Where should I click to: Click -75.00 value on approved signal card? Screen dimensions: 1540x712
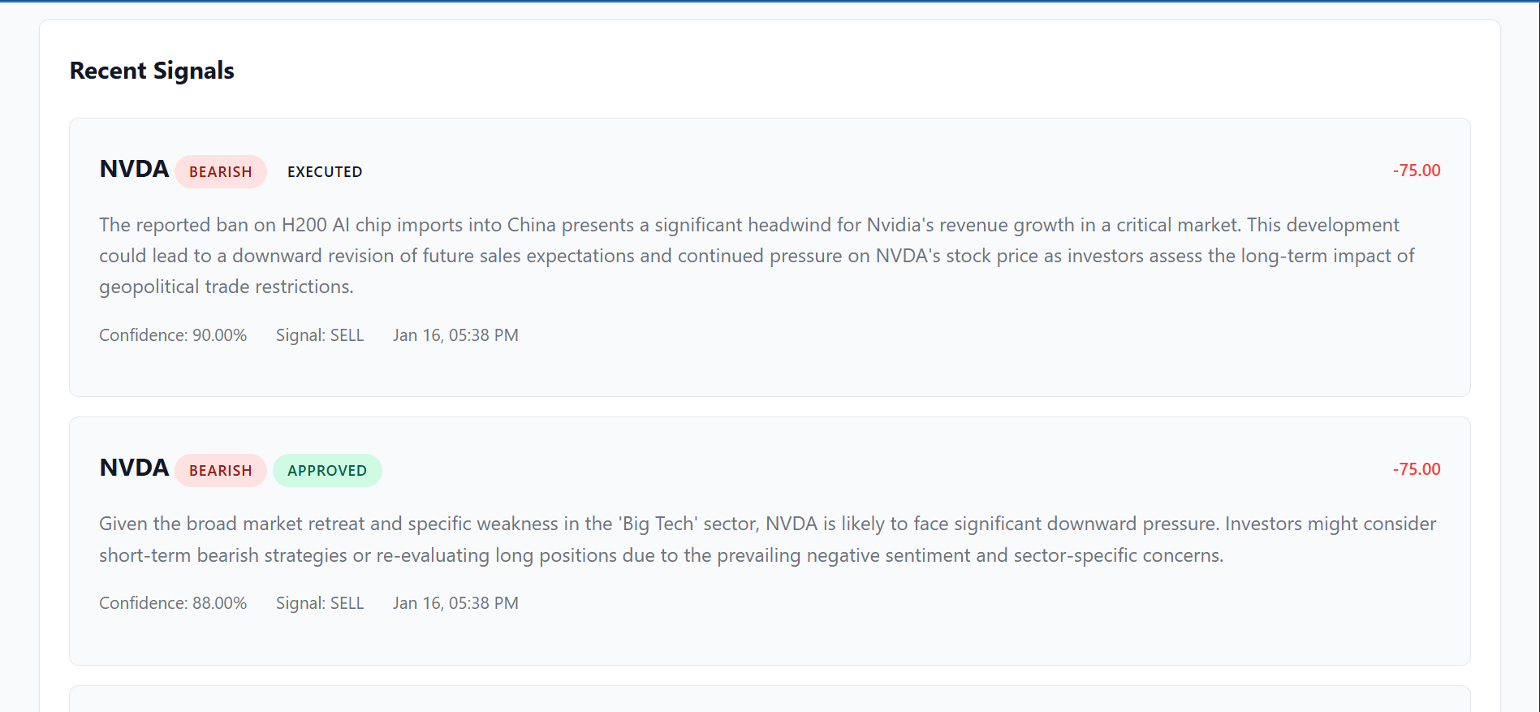[x=1417, y=469]
